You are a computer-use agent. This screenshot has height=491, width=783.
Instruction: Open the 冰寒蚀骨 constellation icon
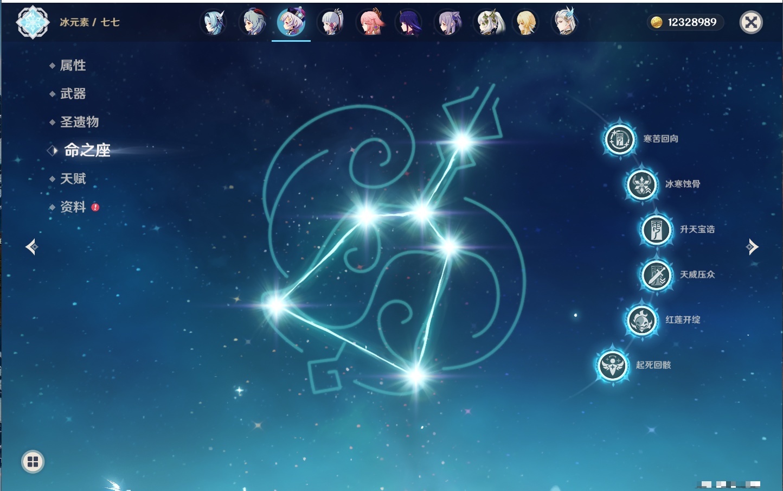tap(642, 184)
